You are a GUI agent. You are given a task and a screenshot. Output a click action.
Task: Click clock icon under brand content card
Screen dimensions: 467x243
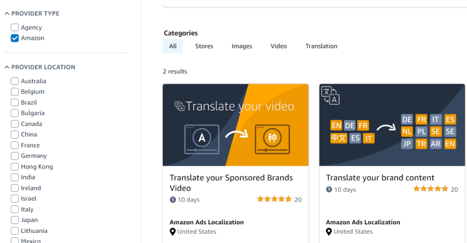click(329, 190)
